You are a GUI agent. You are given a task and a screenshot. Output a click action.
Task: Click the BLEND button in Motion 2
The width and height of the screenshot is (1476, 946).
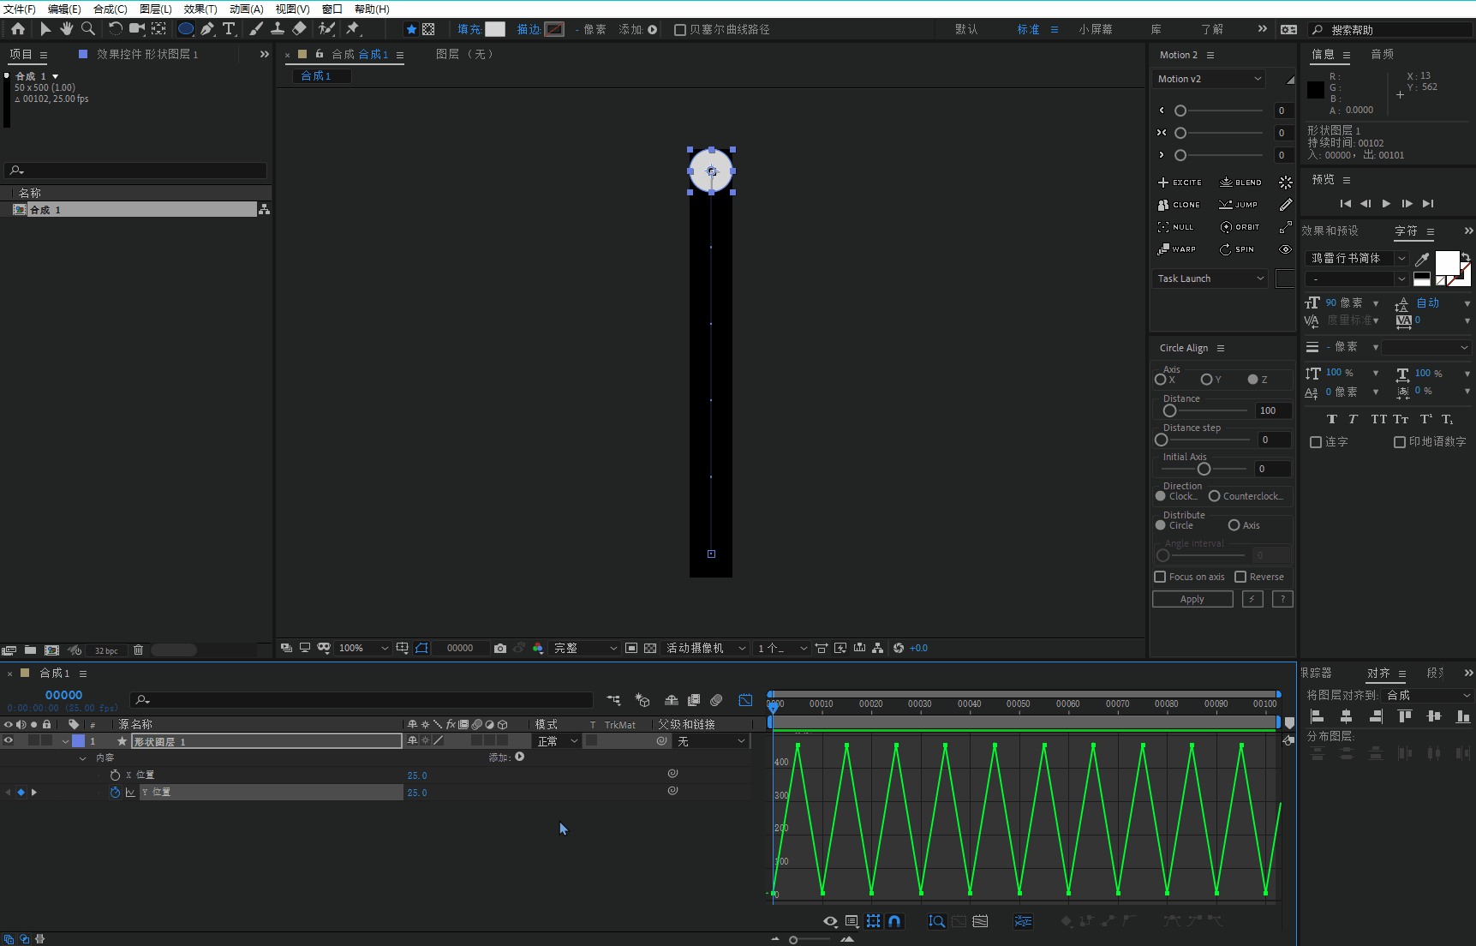tap(1240, 183)
